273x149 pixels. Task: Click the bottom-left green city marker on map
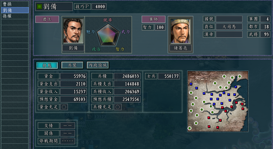(190, 128)
